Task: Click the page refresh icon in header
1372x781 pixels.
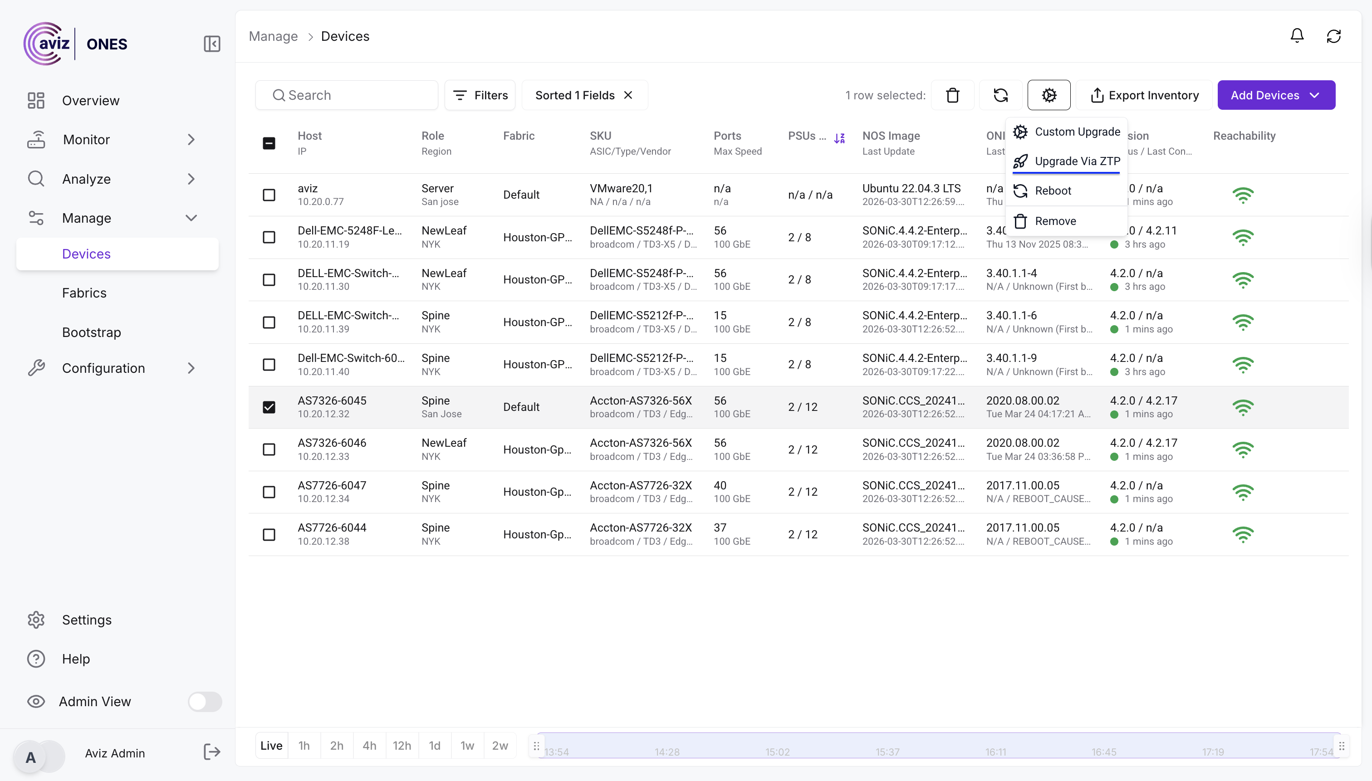Action: pyautogui.click(x=1333, y=36)
